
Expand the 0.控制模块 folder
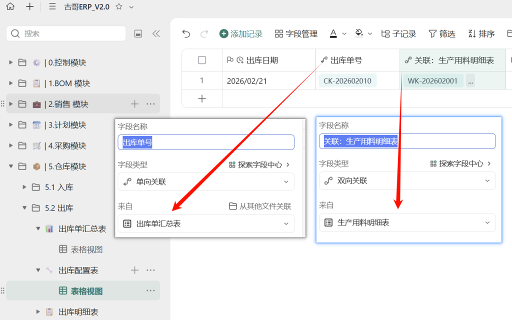(x=11, y=62)
